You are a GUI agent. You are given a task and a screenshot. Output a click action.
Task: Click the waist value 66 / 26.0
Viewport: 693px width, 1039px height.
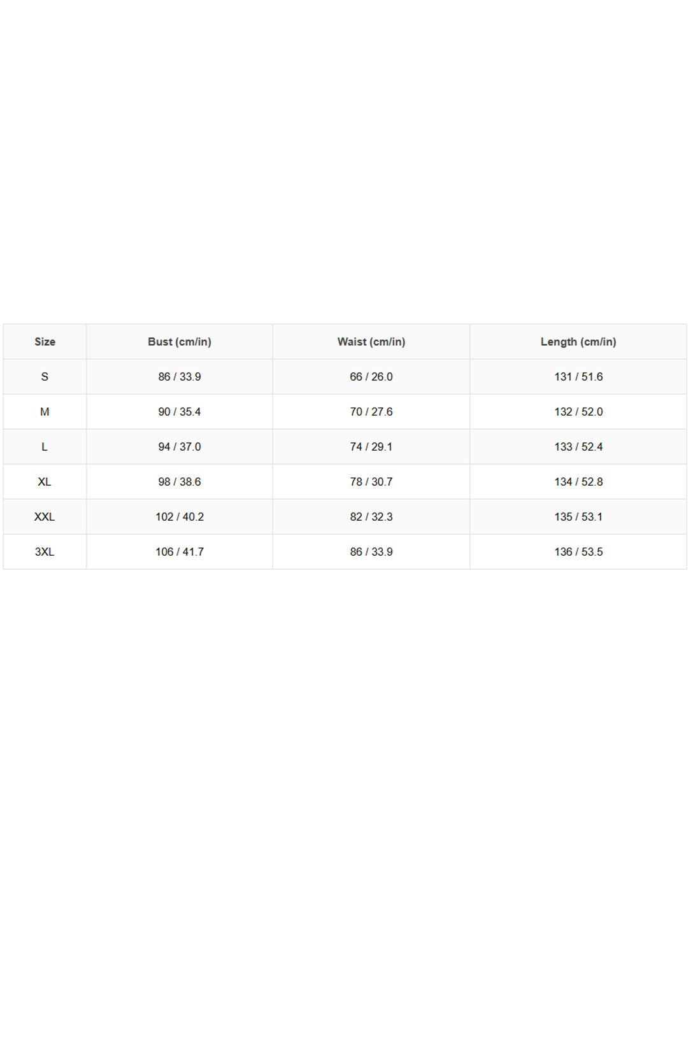click(x=371, y=377)
